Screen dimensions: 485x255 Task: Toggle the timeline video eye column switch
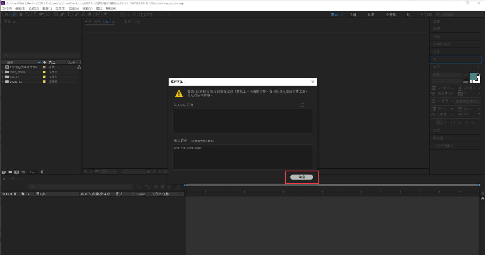4,194
